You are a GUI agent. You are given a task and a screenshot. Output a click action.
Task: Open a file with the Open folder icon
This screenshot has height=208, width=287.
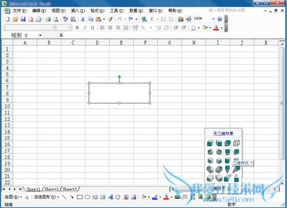click(x=15, y=19)
